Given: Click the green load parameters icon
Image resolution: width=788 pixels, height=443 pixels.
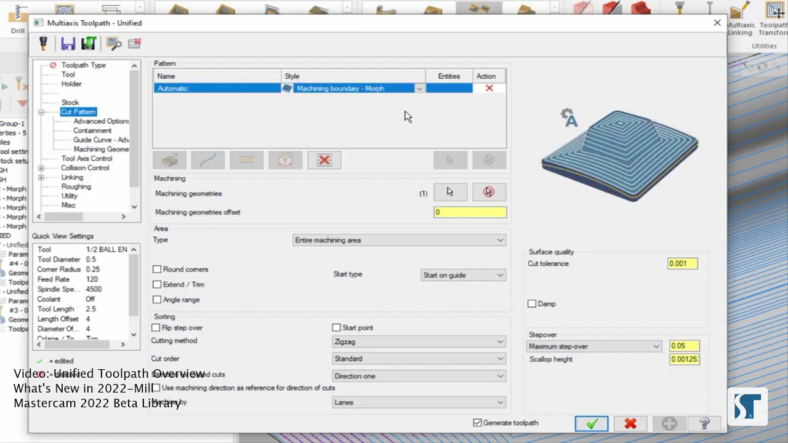Looking at the screenshot, I should (x=89, y=43).
